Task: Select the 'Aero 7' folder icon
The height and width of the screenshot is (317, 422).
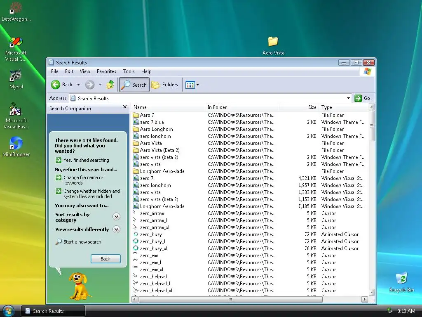Action: (136, 115)
